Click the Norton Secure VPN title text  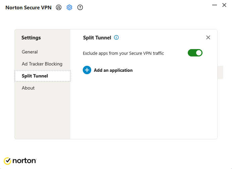[x=28, y=7]
